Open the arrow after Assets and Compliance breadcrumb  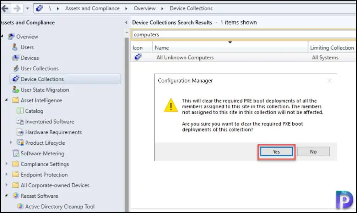click(126, 8)
